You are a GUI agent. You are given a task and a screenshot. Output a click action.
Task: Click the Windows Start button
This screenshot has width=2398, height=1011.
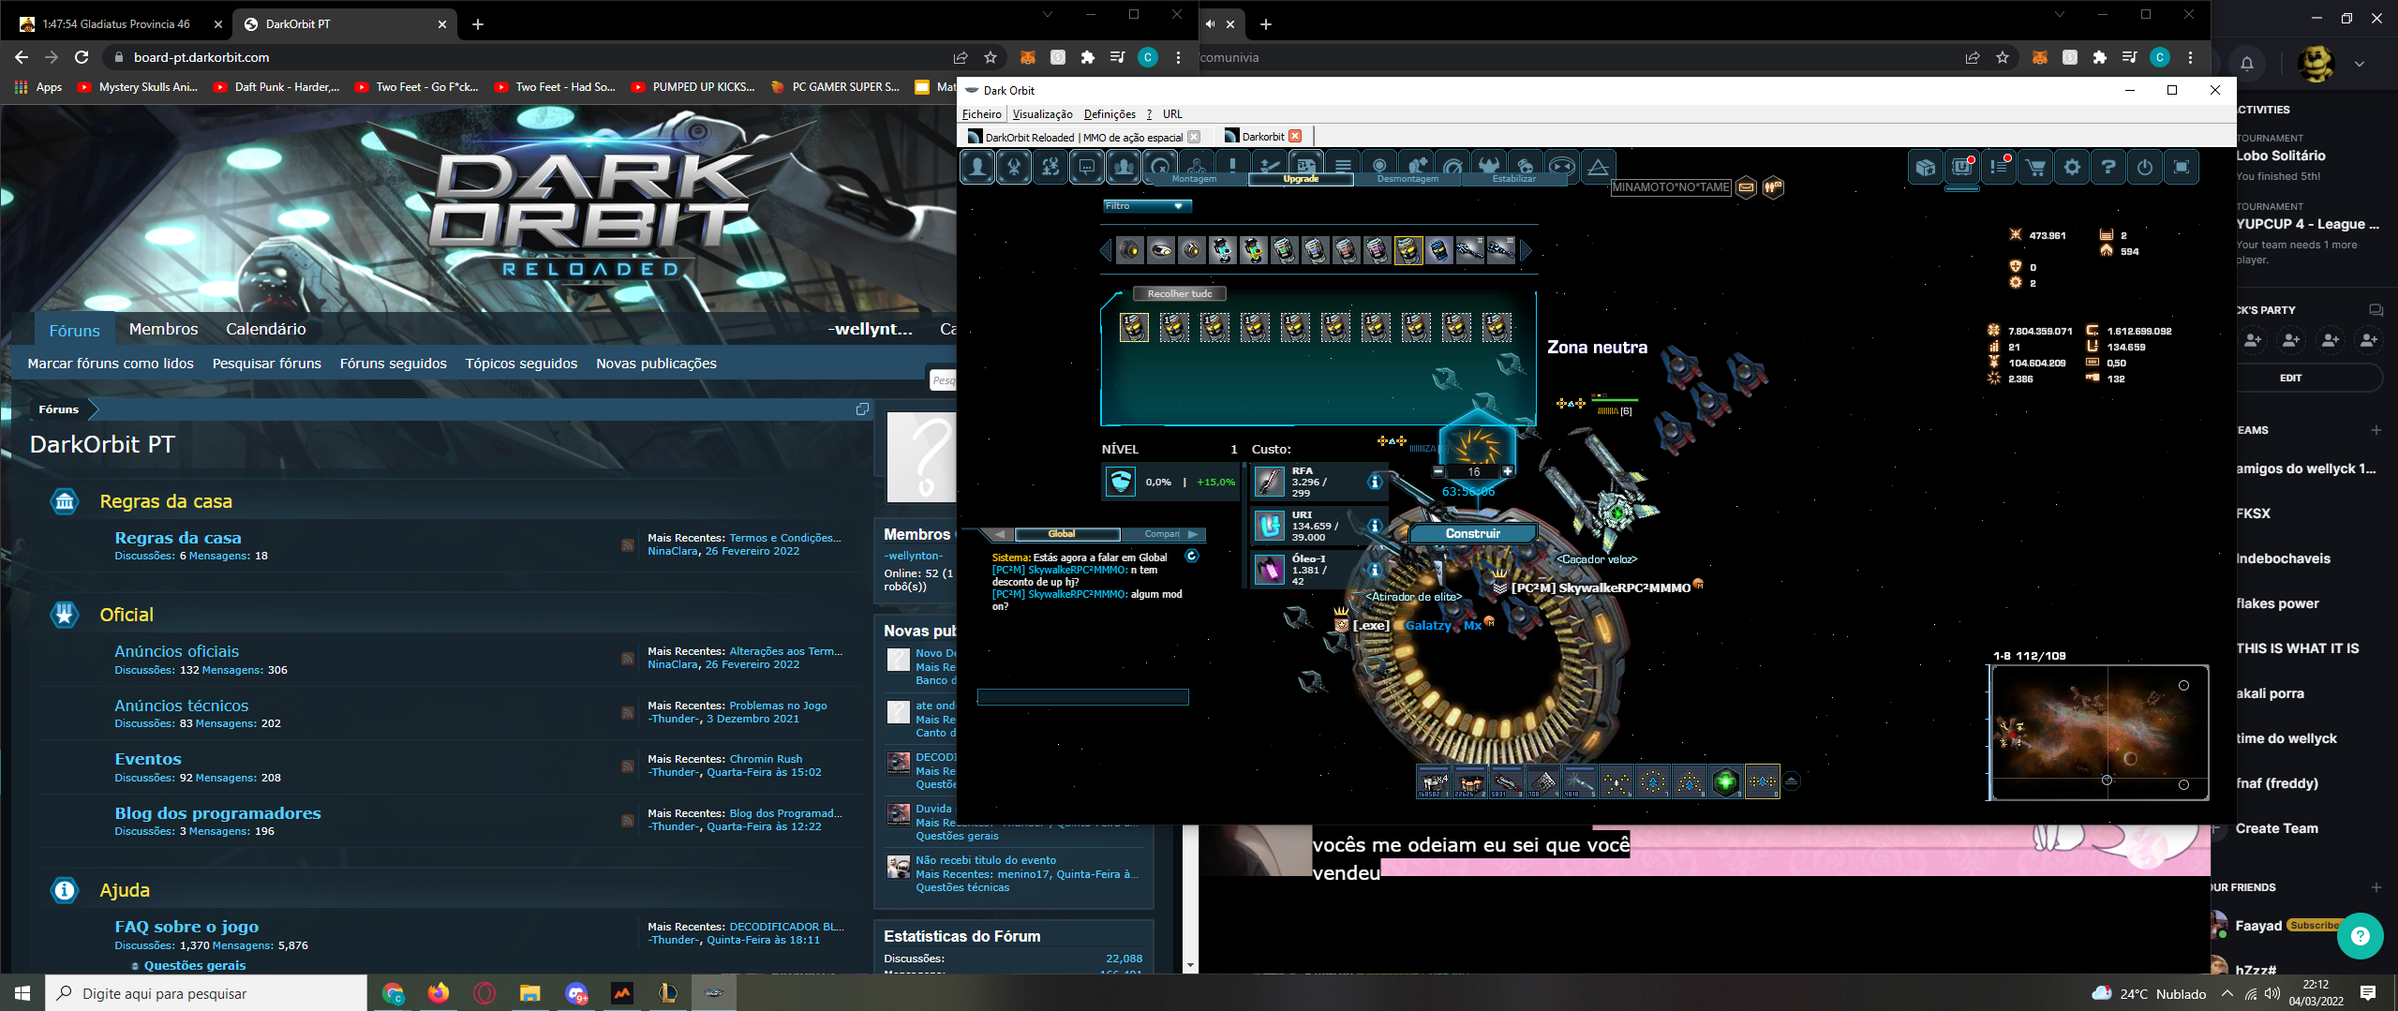point(22,993)
